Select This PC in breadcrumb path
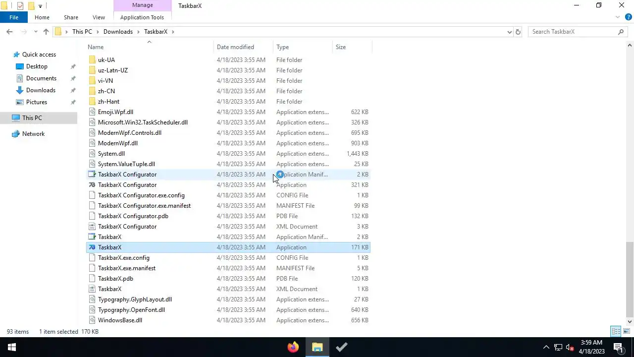 82,32
